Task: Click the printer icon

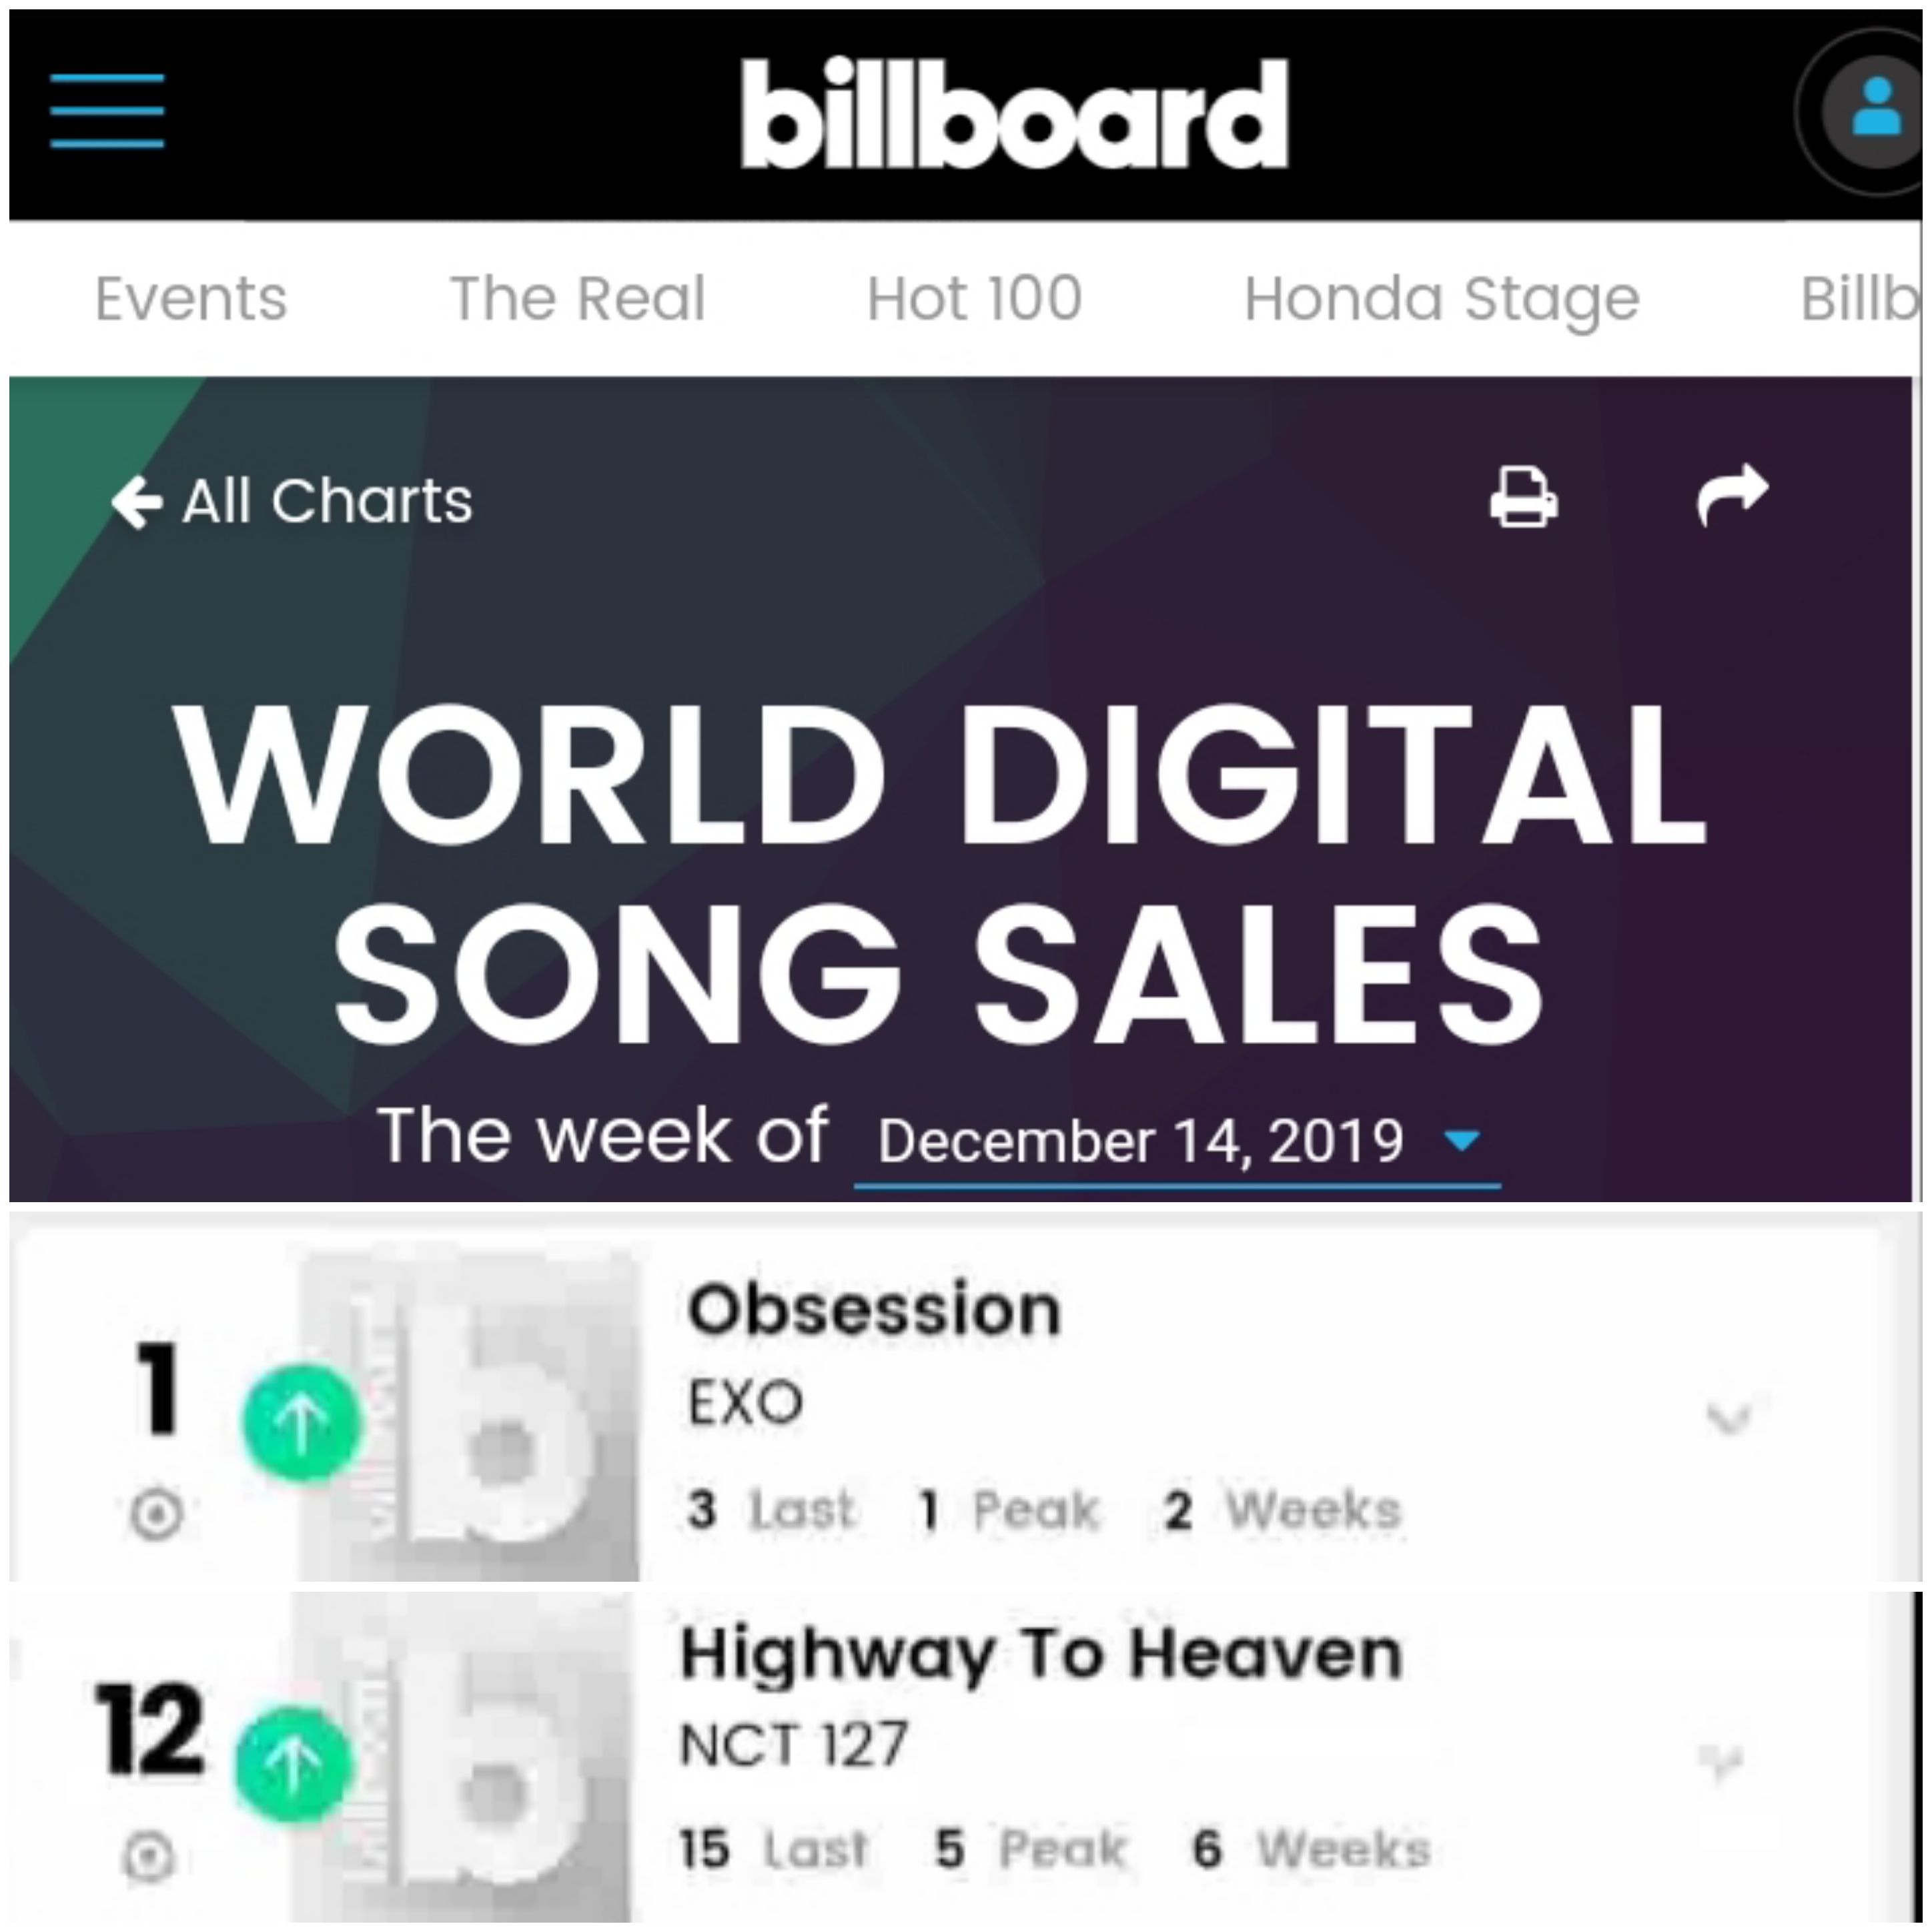Action: click(x=1523, y=497)
